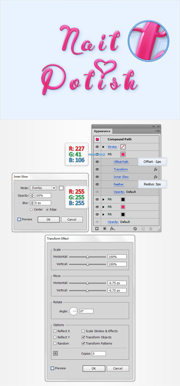The height and width of the screenshot is (386, 180).
Task: Select Center radio in Inner Glow
Action: click(31, 210)
